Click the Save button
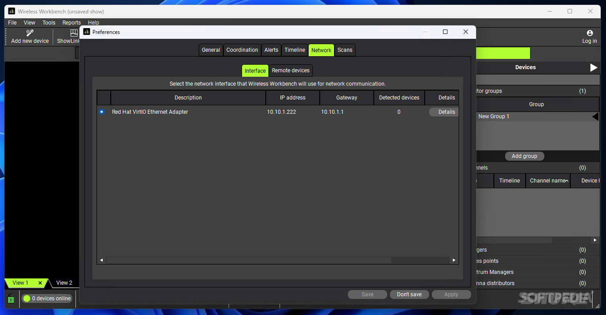 (x=368, y=294)
